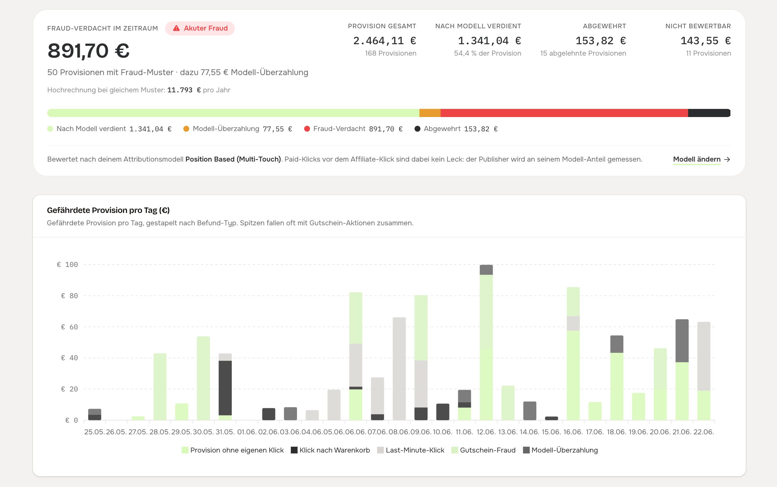Image resolution: width=777 pixels, height=487 pixels.
Task: Click the orange Modell-Überzahlung legend dot
Action: coord(186,129)
